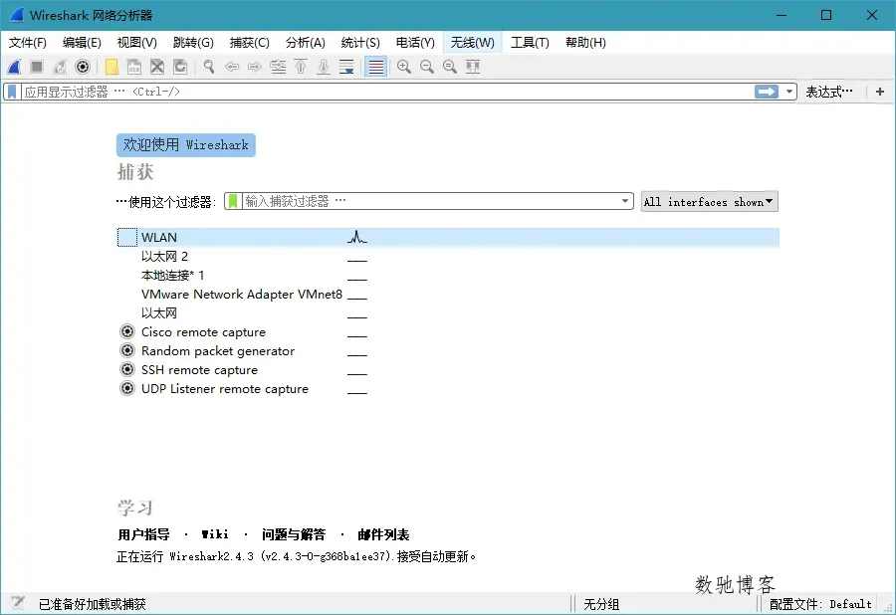The height and width of the screenshot is (615, 896).
Task: Open the 问题与解答 Q&A link
Action: 294,534
